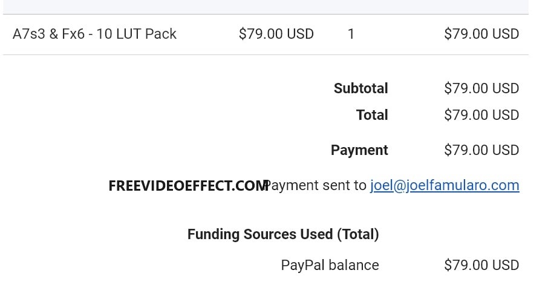Viewport: 548px width, 293px height.
Task: Click the Funding Sources Used (Total) heading
Action: [283, 234]
